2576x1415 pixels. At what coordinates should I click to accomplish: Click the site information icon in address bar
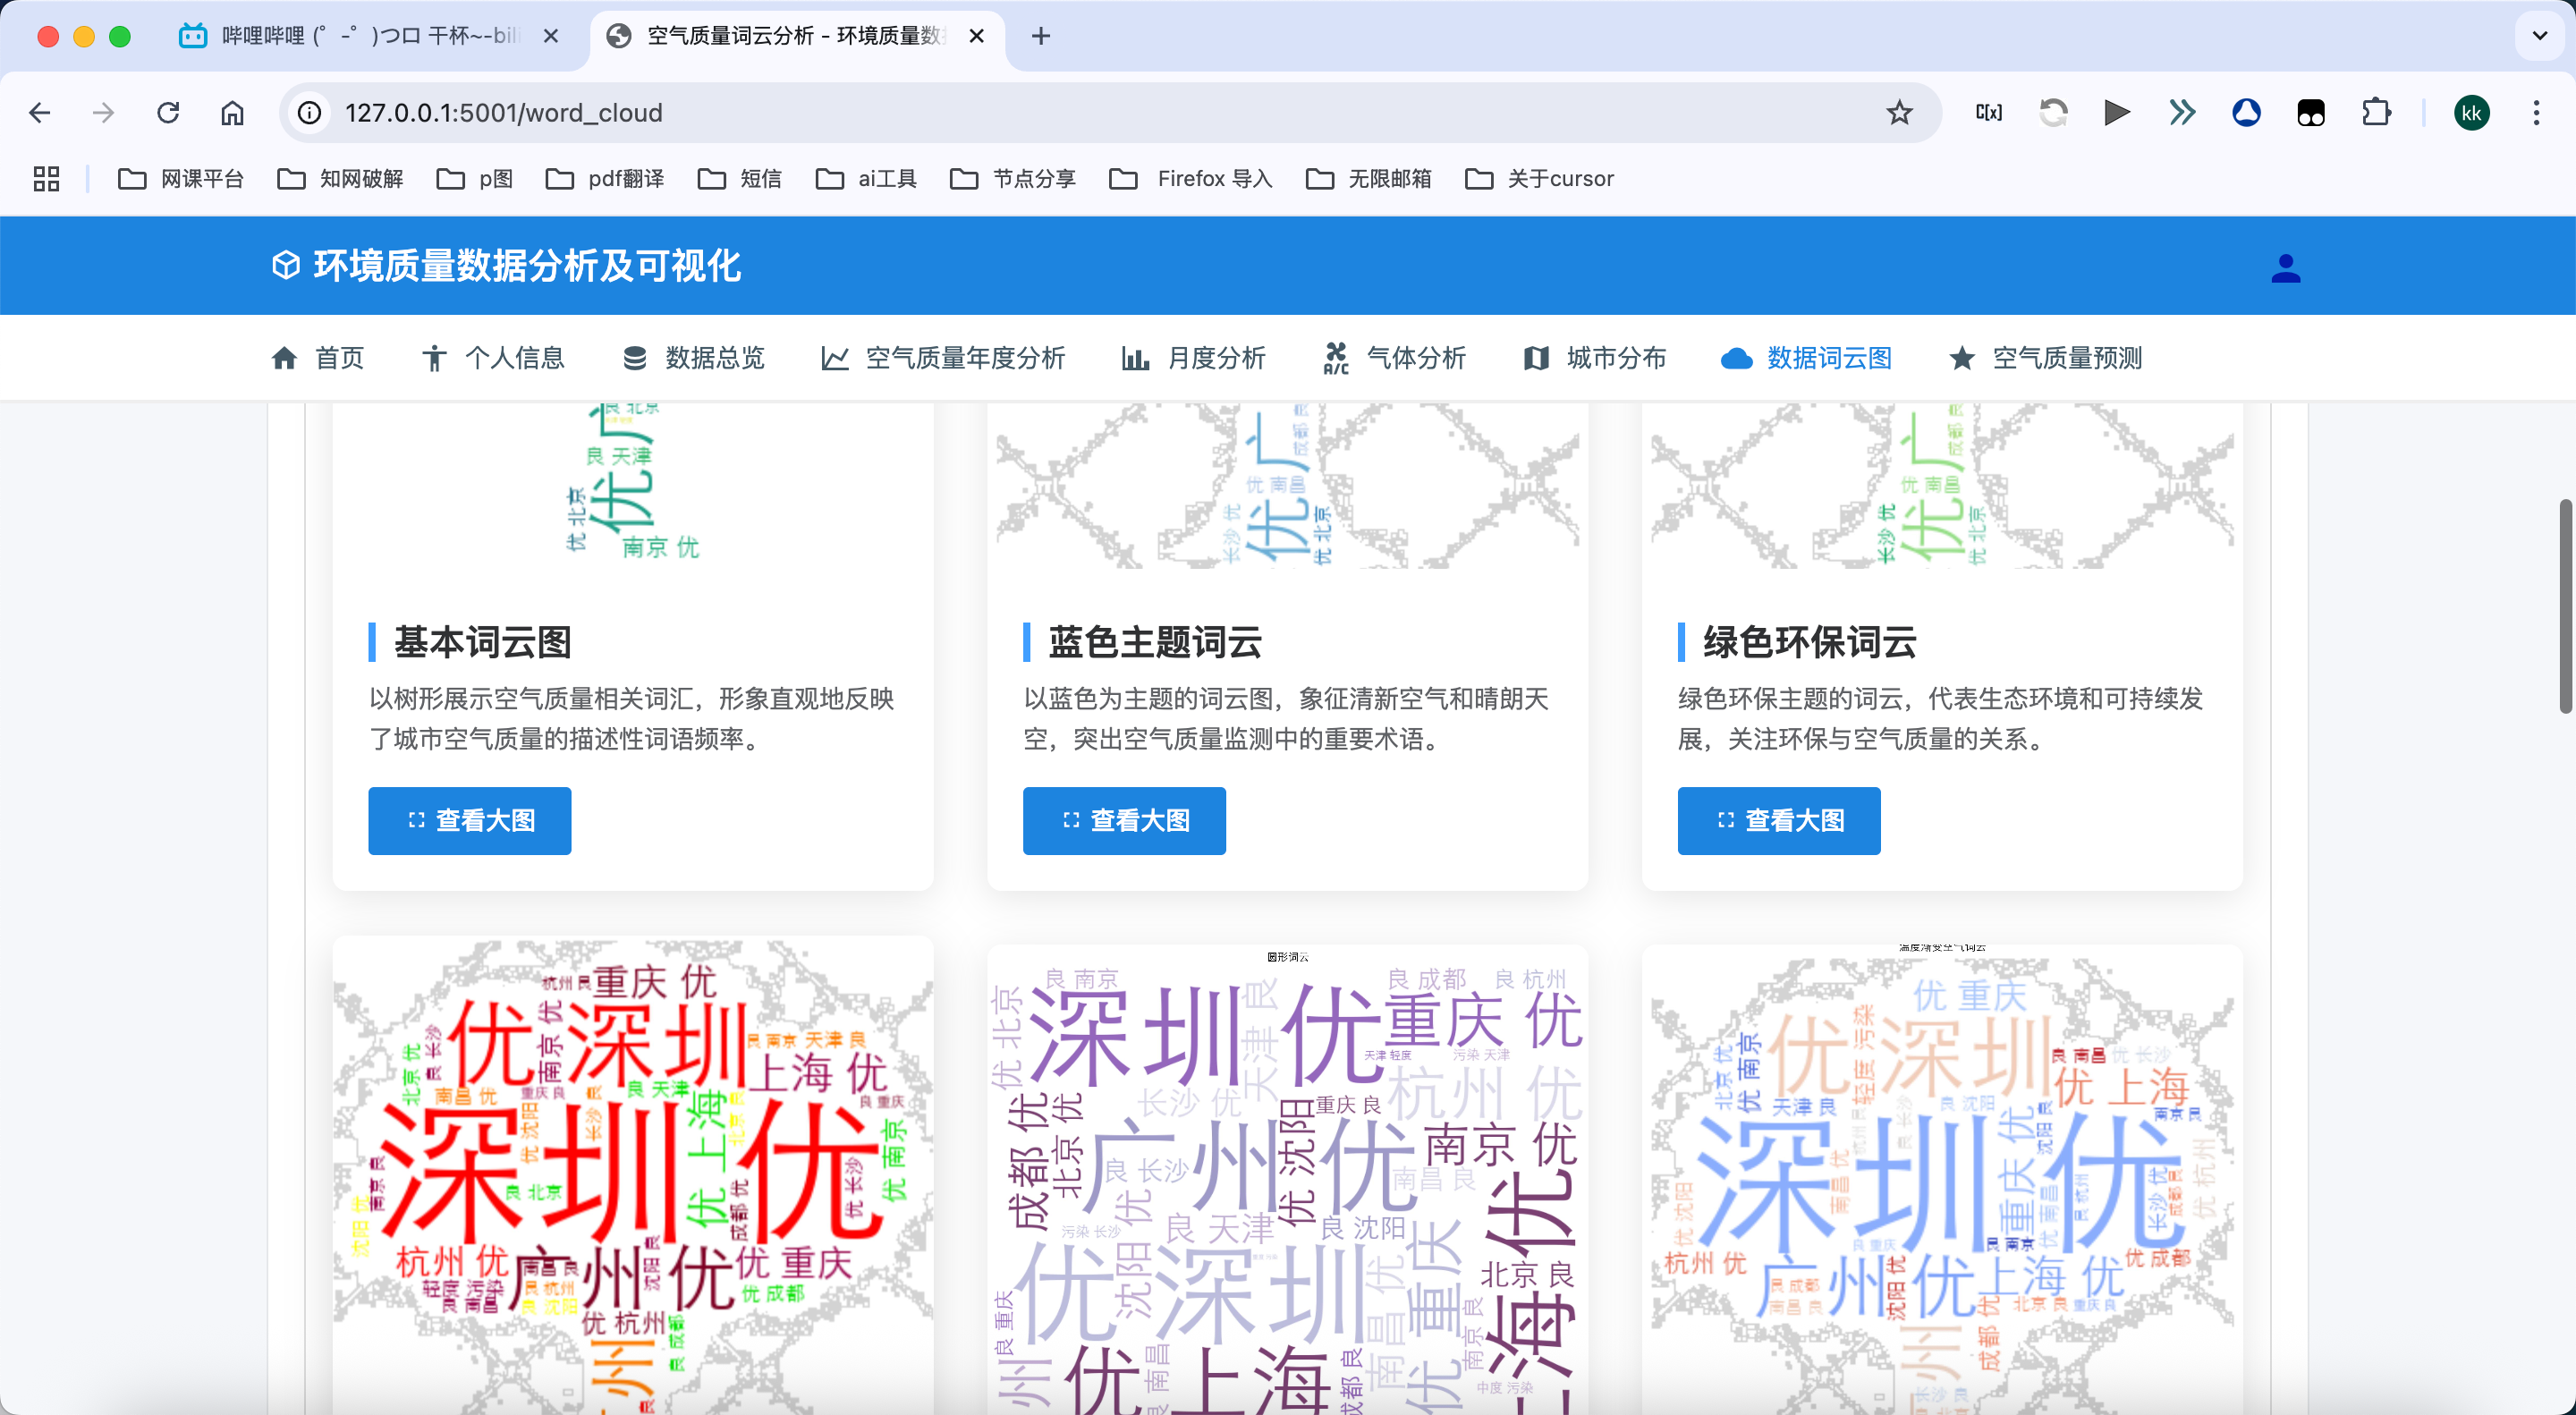310,113
